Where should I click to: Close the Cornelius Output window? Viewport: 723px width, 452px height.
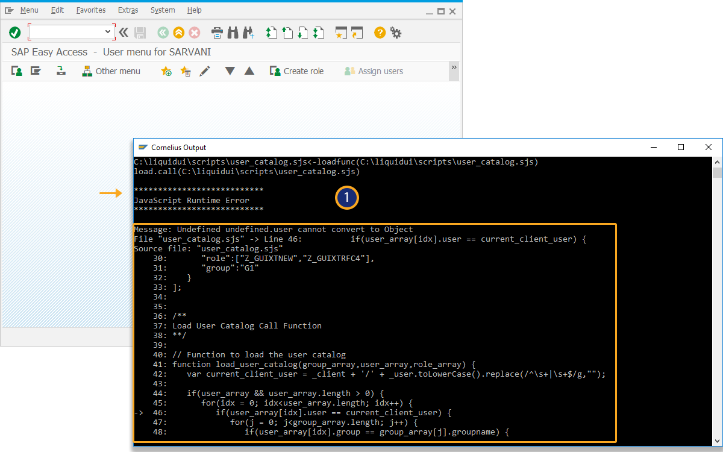tap(709, 147)
